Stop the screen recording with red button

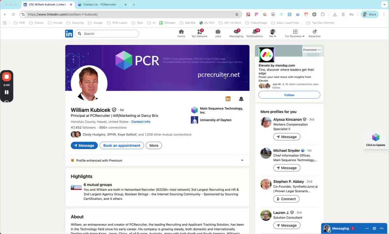(7, 77)
